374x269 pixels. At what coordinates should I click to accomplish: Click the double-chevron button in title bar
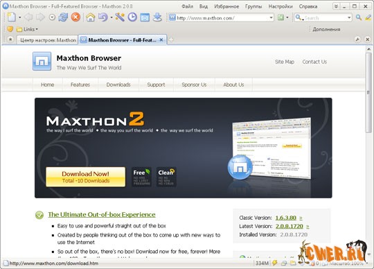click(x=336, y=6)
